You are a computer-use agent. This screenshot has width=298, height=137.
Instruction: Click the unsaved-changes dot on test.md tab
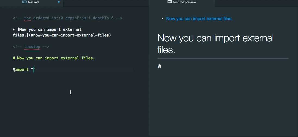click(59, 2)
